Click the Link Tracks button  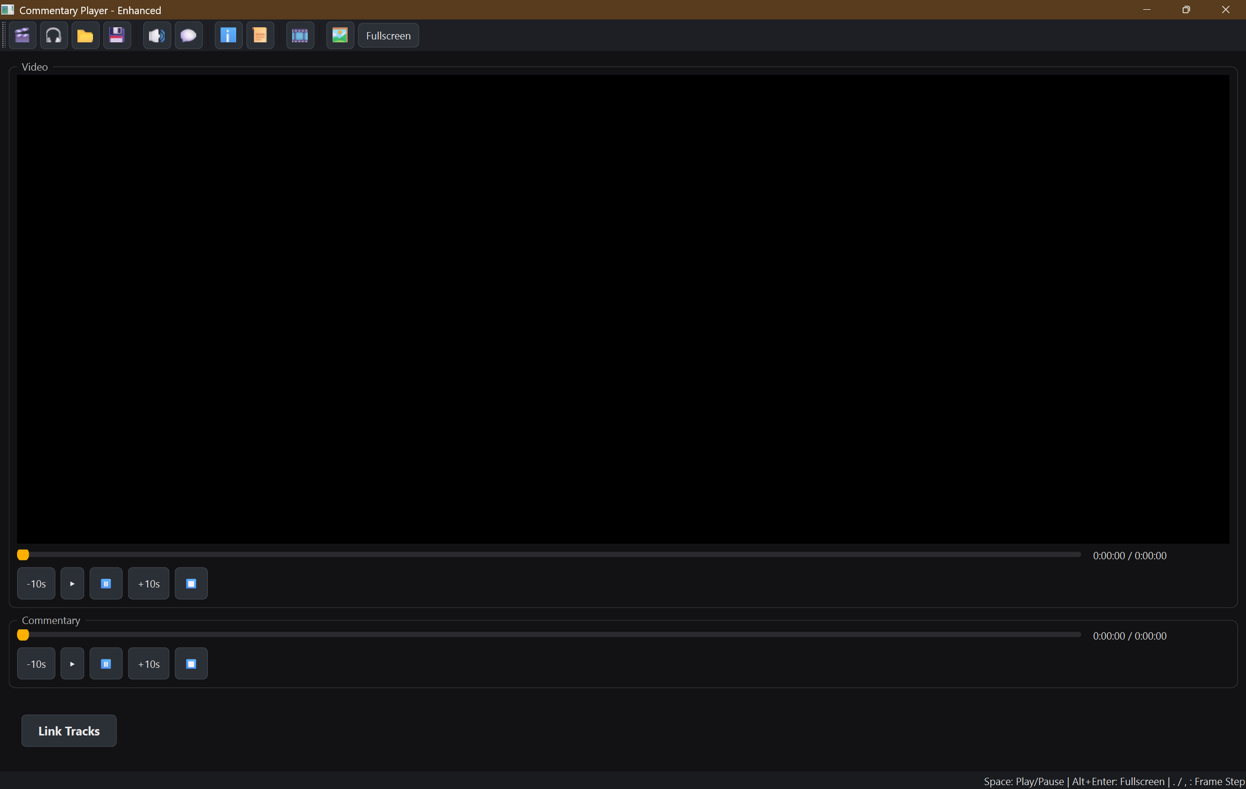[69, 731]
